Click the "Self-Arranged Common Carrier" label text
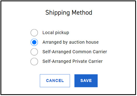137x96 pixels. pyautogui.click(x=75, y=52)
